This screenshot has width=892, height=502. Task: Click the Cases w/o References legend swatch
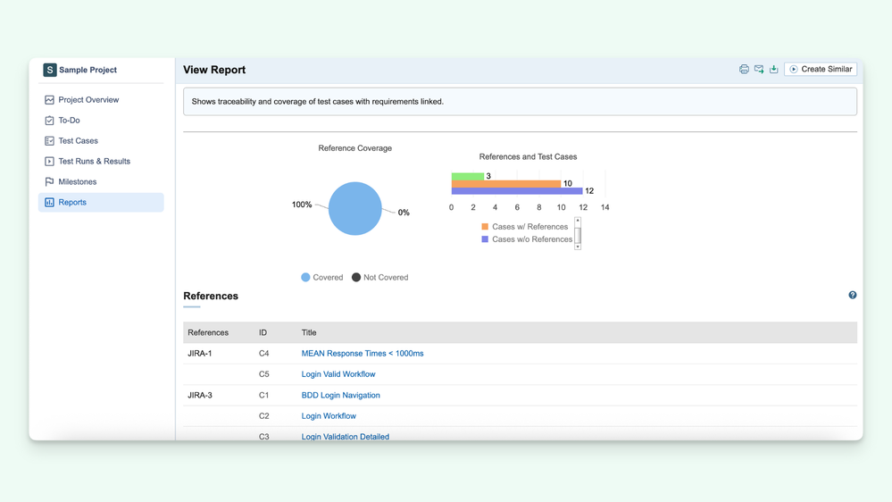[x=485, y=239]
